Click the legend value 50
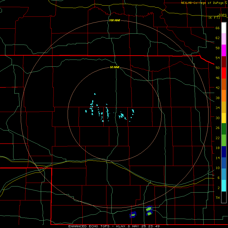The height and width of the screenshot is (228, 228). 218,68
